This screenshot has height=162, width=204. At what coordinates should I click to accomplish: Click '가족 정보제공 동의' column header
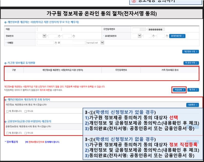tap(170, 70)
